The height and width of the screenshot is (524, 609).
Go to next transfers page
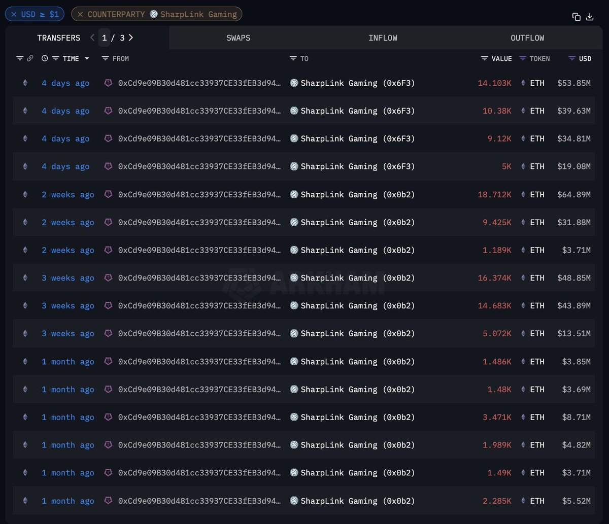[131, 38]
